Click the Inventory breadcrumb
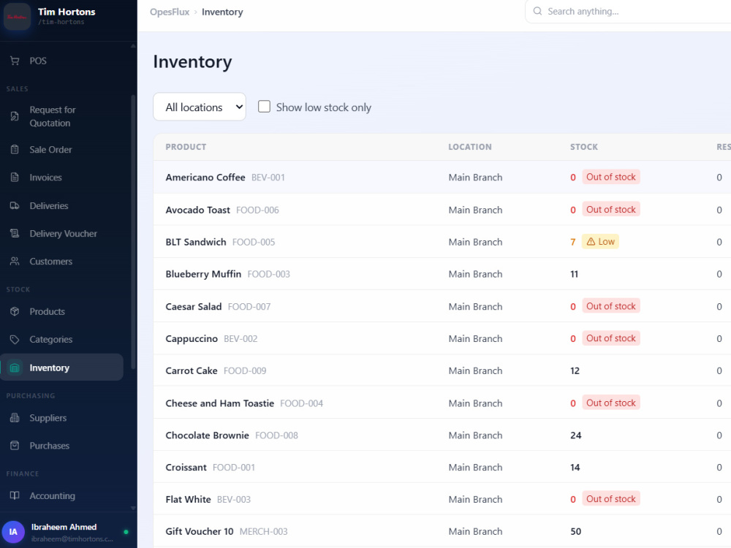The height and width of the screenshot is (548, 731). 222,12
